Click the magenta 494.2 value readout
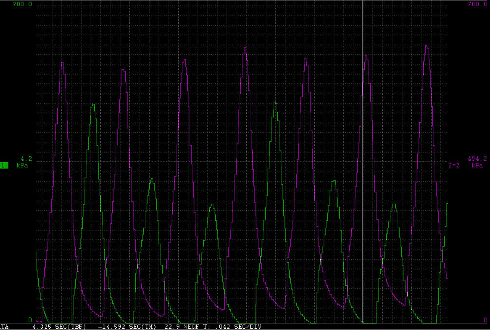490x330 pixels. coord(460,158)
